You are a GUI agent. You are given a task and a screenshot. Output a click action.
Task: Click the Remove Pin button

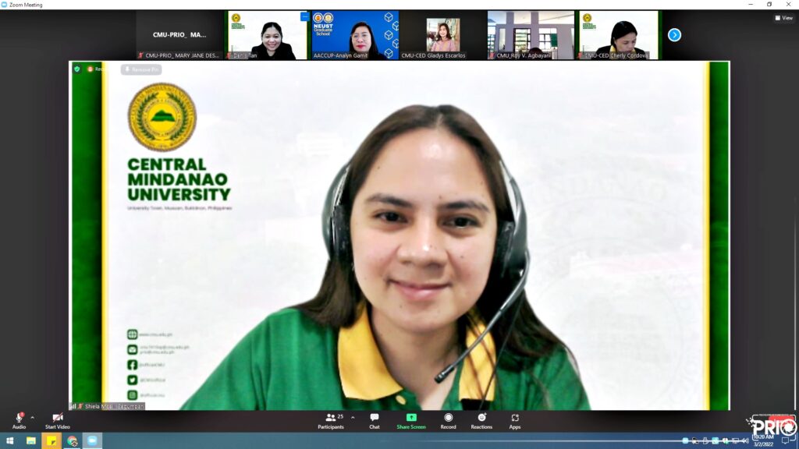point(141,69)
